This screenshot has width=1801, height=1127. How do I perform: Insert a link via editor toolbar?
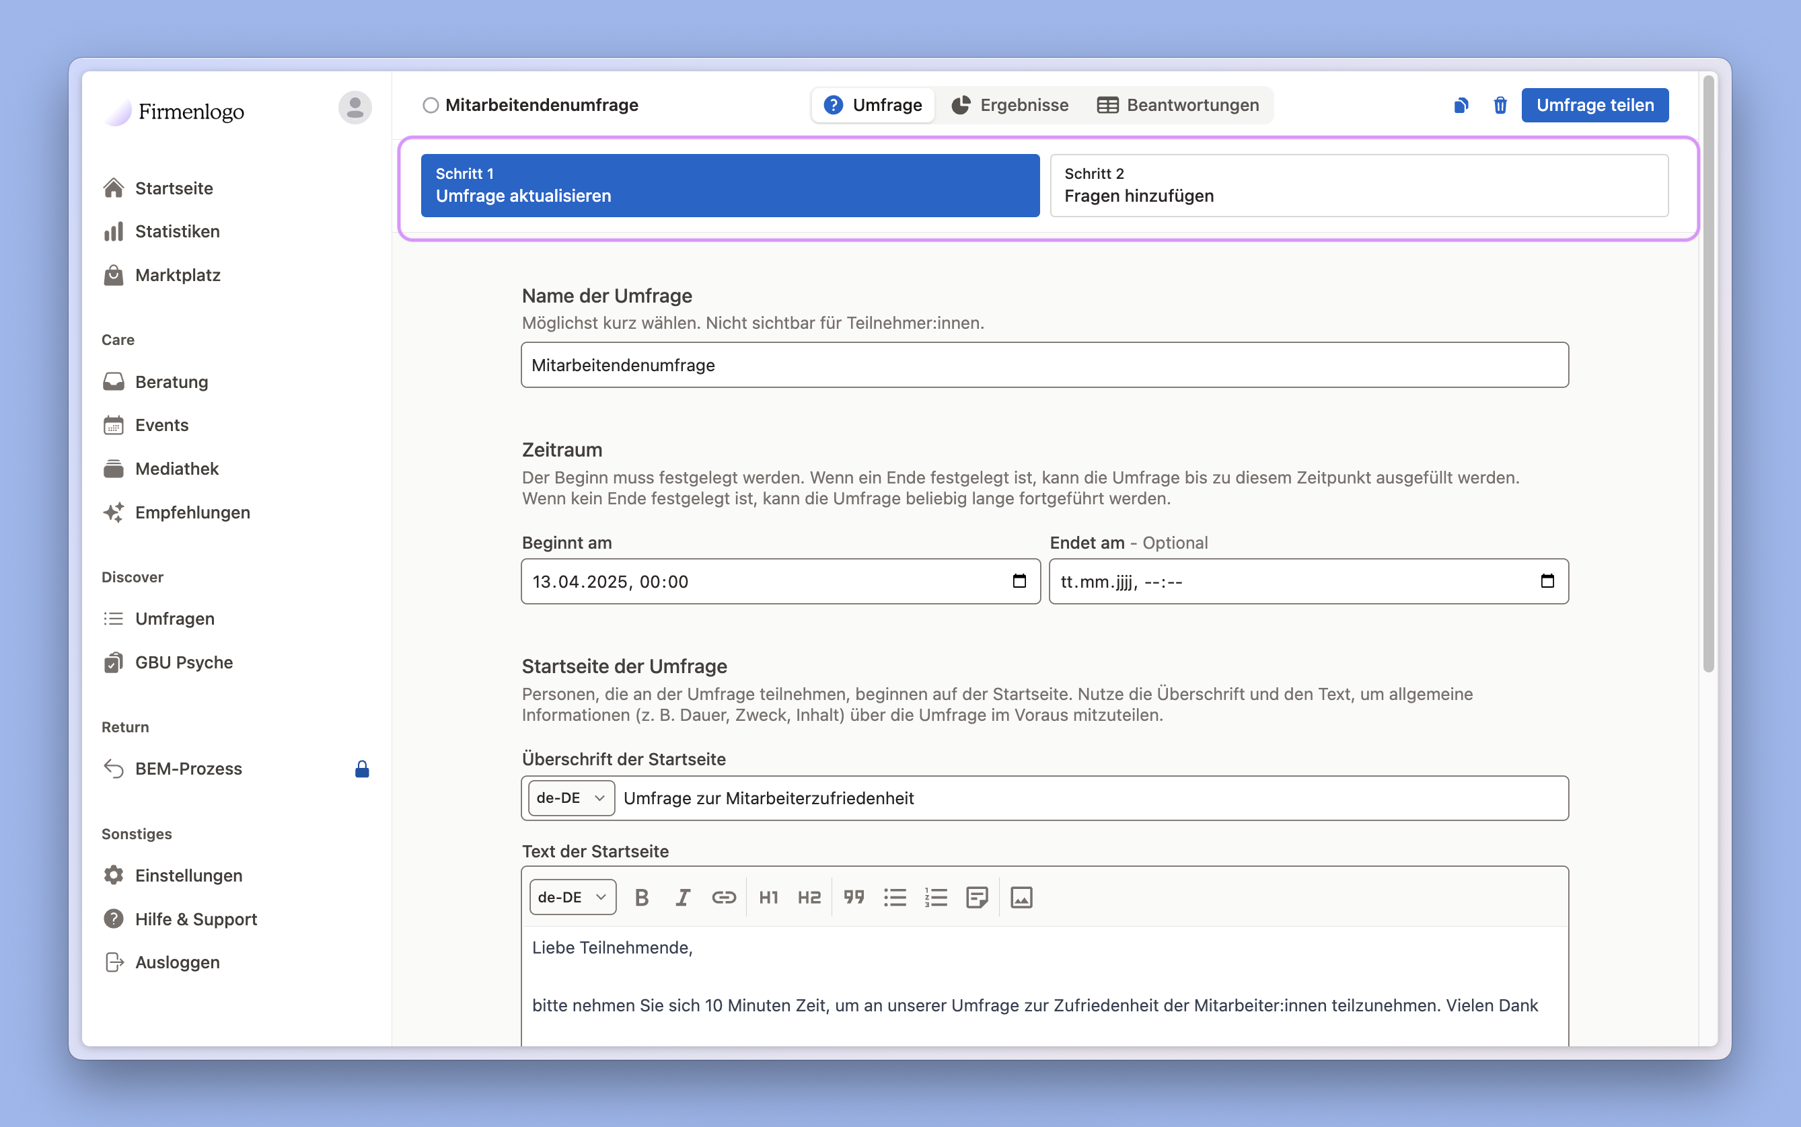[723, 898]
